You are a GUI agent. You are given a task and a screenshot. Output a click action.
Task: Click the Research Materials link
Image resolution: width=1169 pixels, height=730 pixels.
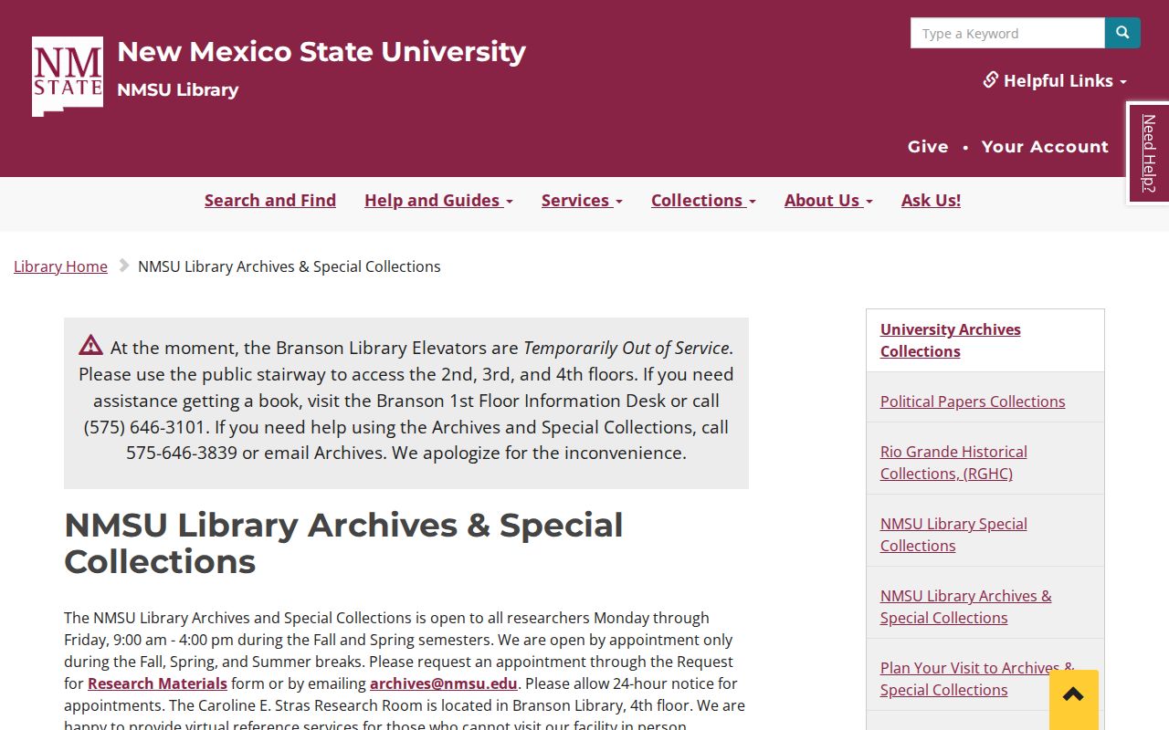(x=157, y=683)
